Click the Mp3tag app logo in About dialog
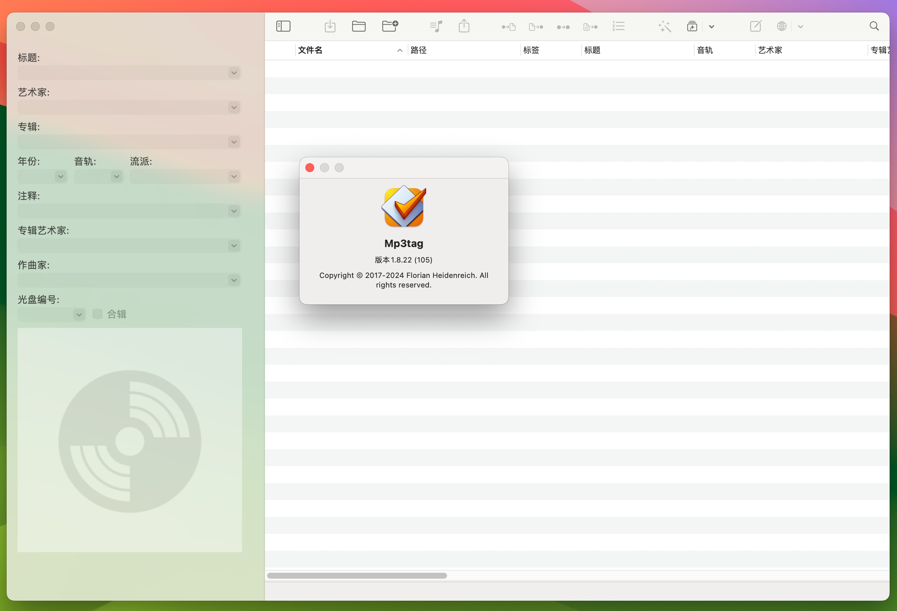This screenshot has height=611, width=897. [404, 206]
